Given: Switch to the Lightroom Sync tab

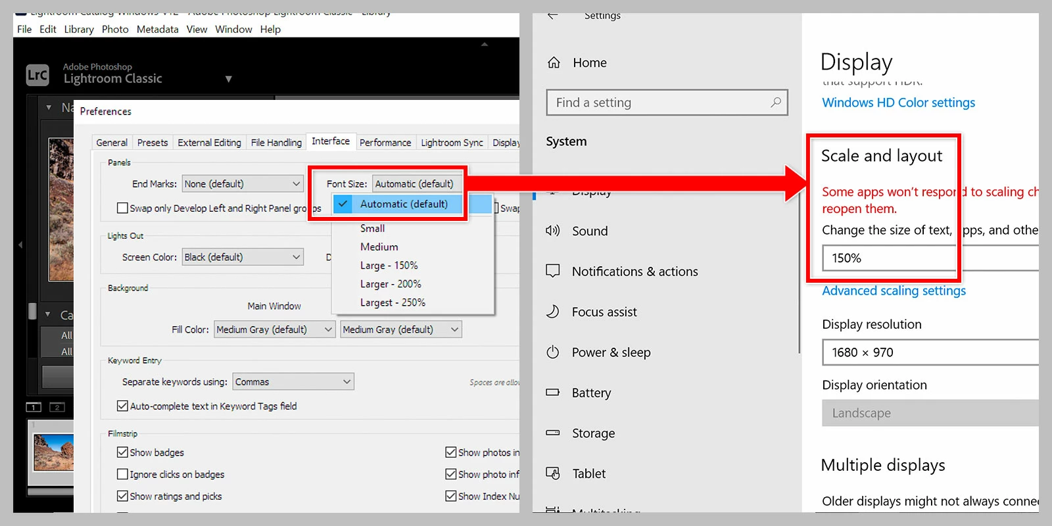Looking at the screenshot, I should [x=452, y=142].
